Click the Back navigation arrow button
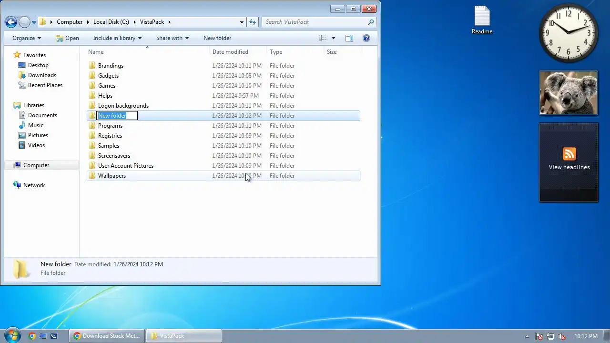 coord(11,22)
